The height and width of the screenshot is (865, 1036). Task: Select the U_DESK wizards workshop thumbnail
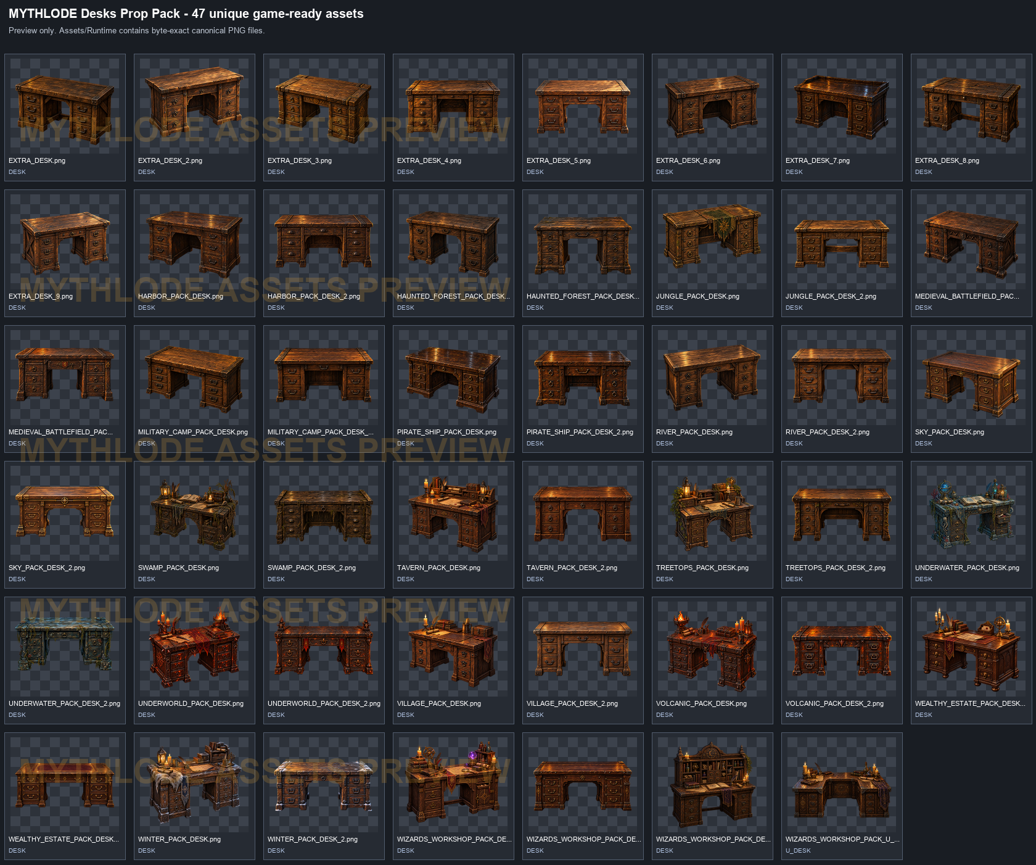point(842,785)
